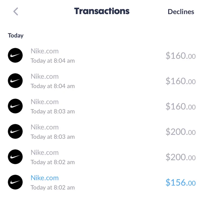Tap the Nike logo of the topmost 8:04 am transaction

15,55
